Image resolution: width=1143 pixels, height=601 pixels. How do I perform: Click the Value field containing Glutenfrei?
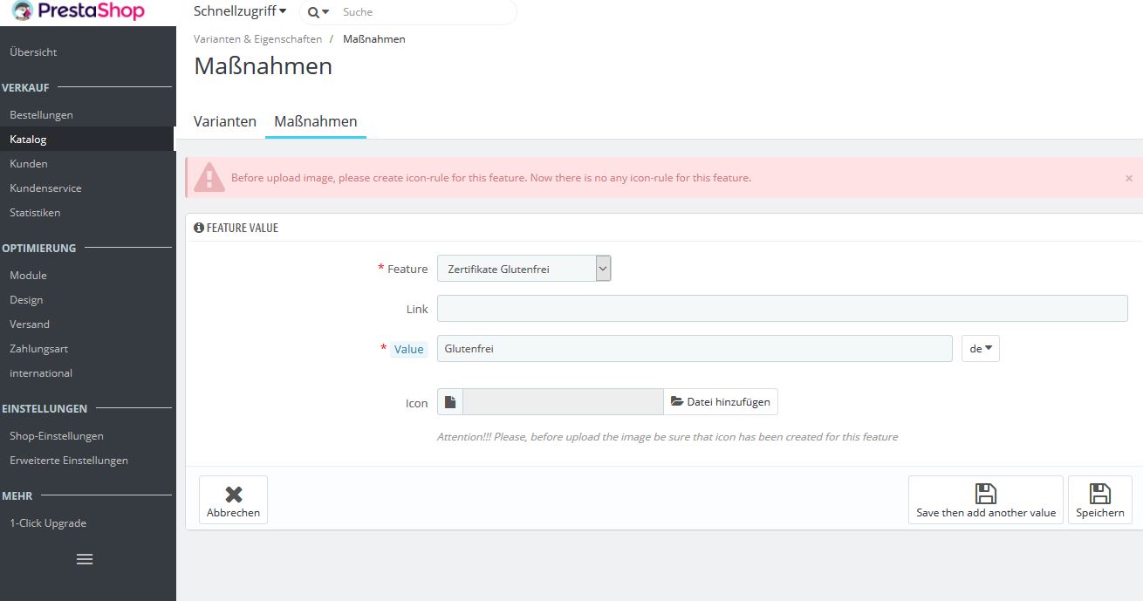coord(695,349)
